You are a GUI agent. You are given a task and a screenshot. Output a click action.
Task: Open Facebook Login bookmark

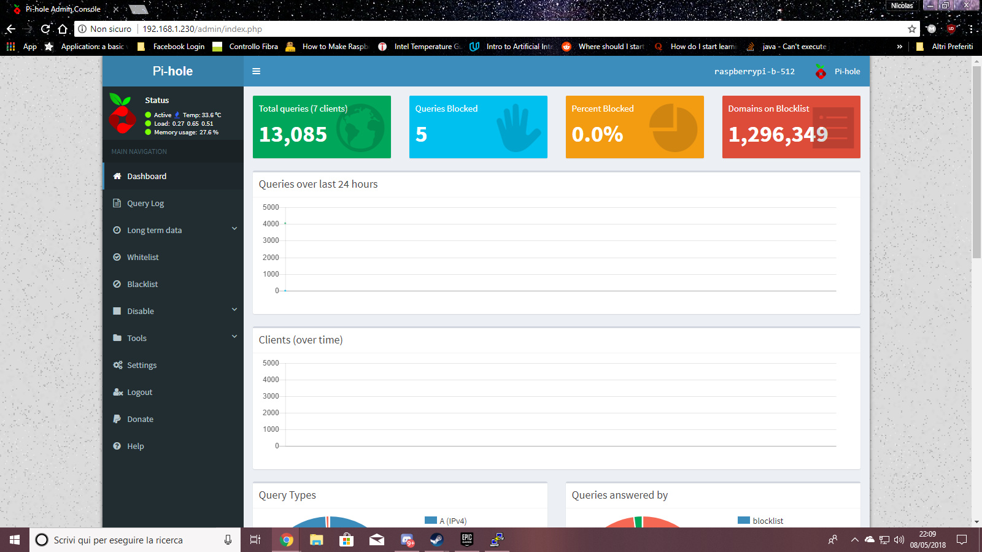point(171,47)
